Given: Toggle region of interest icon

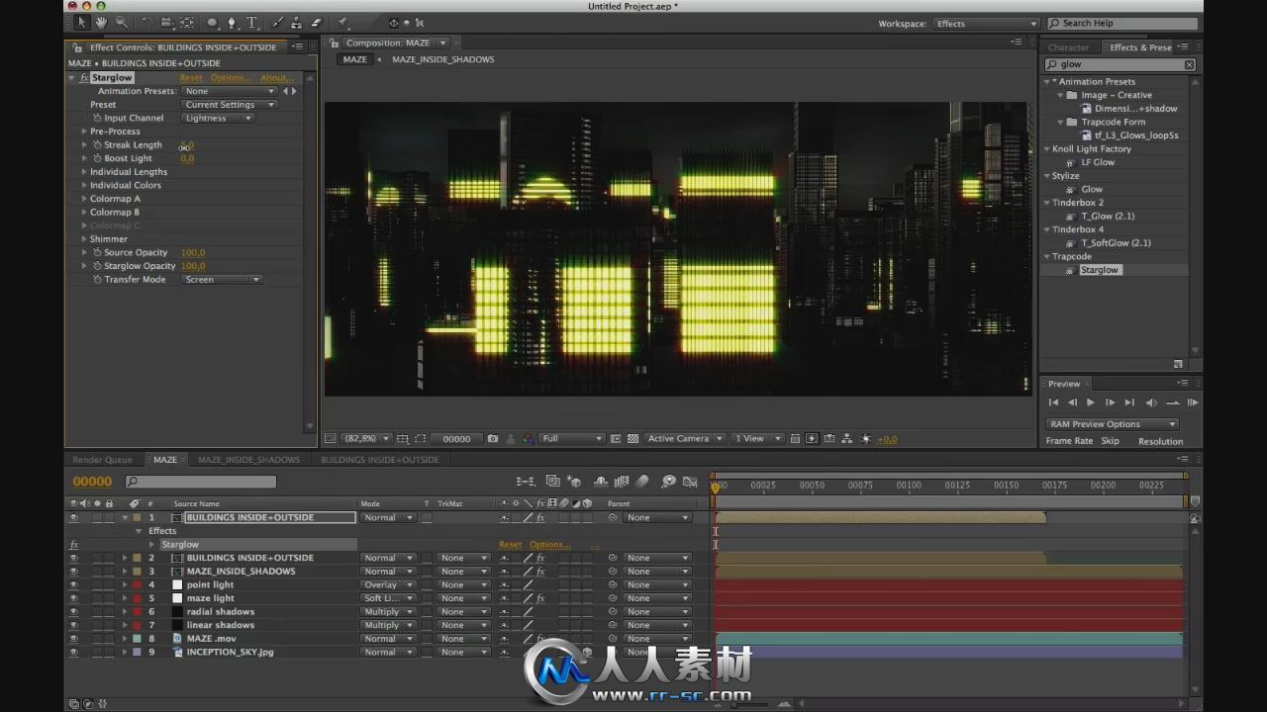Looking at the screenshot, I should 616,438.
